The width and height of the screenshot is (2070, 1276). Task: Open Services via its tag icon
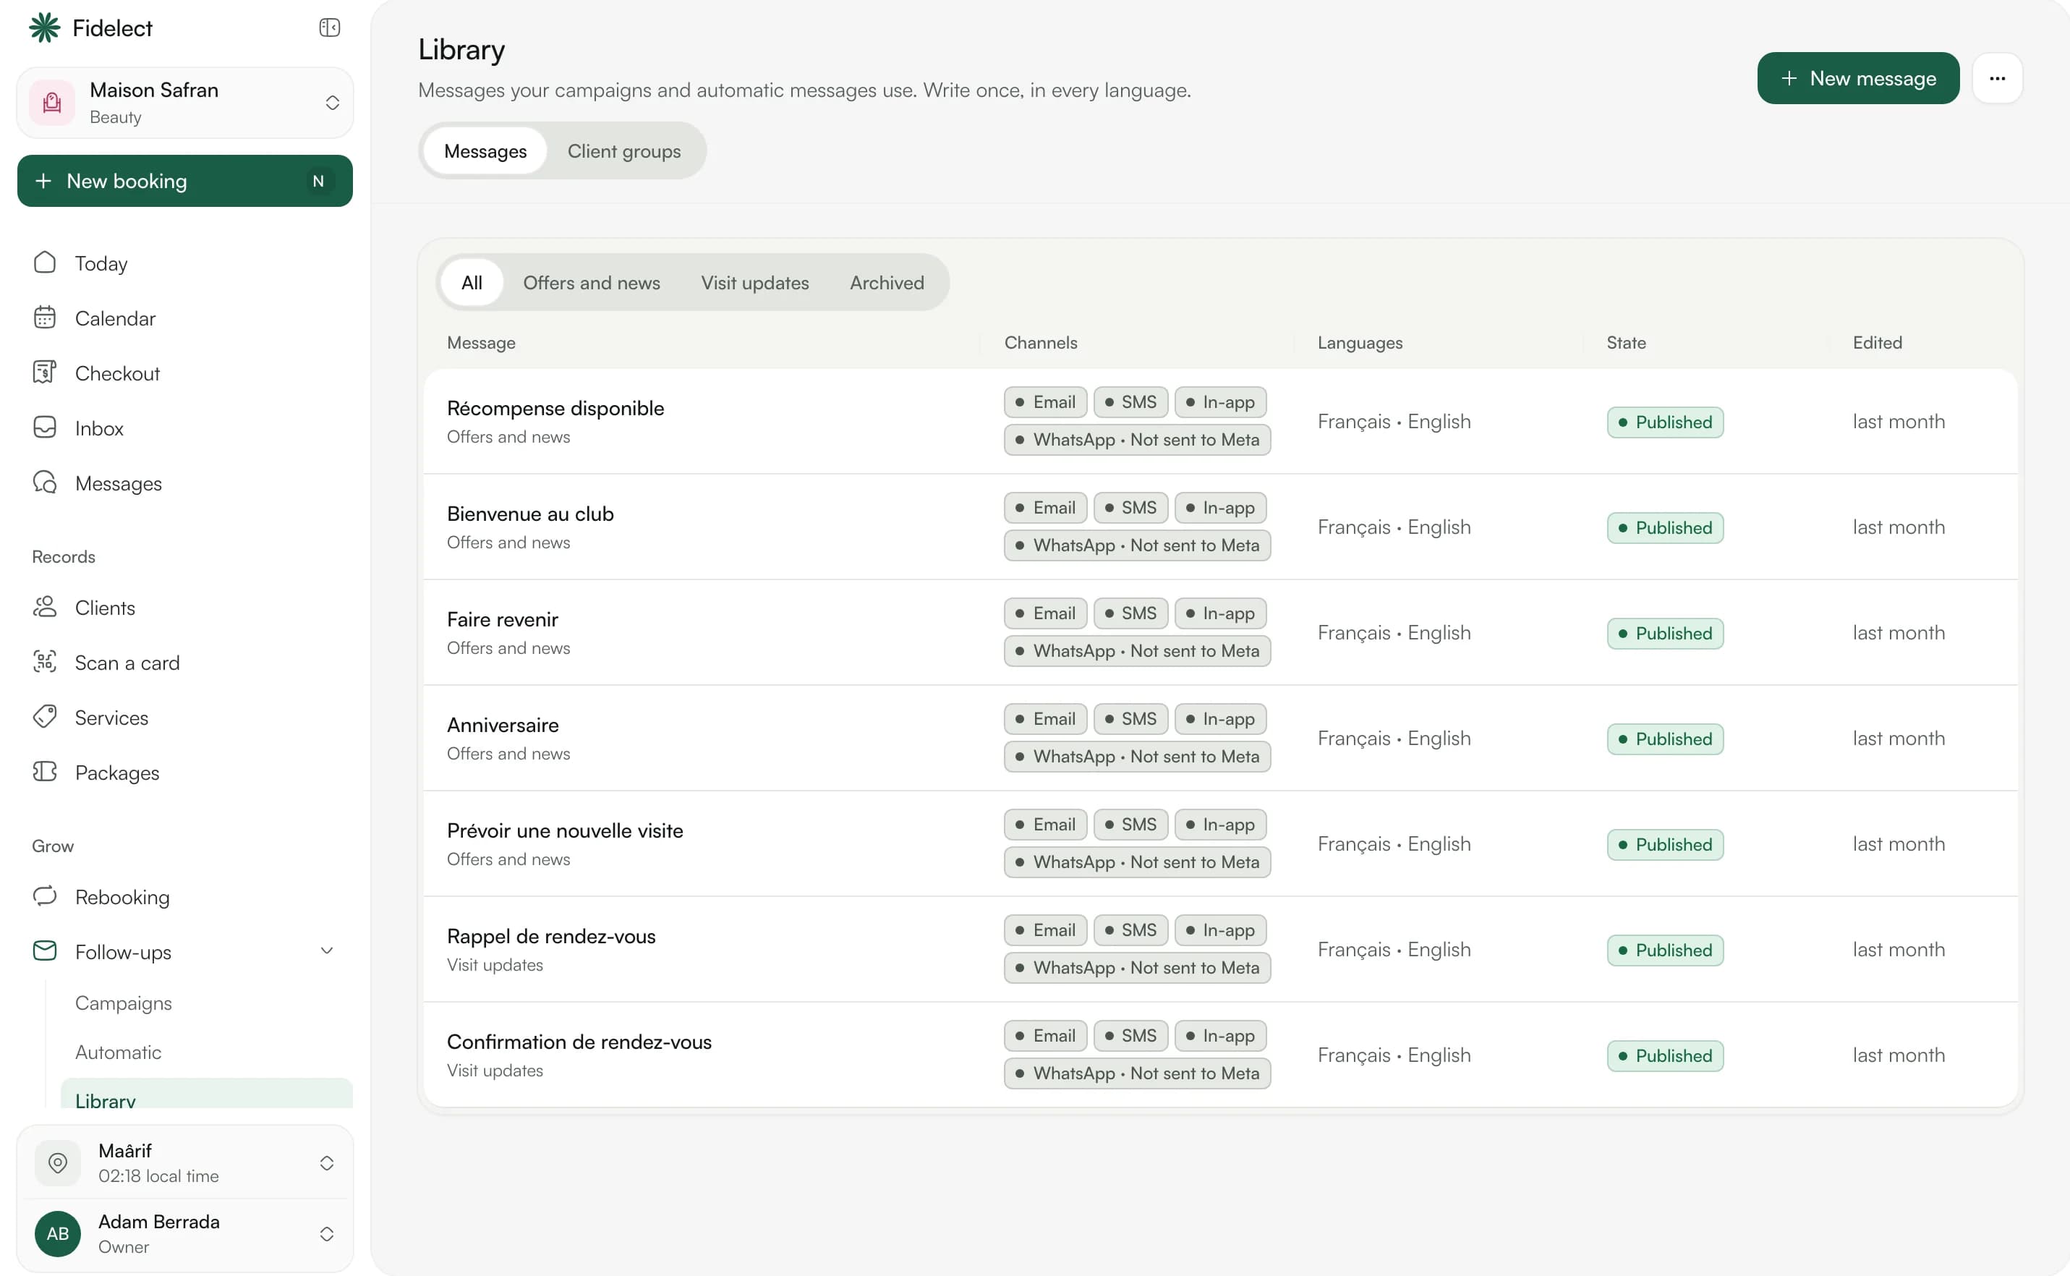[45, 716]
